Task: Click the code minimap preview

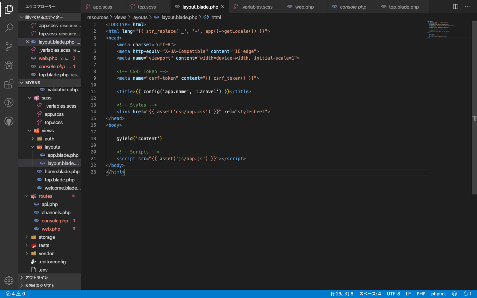Action: click(x=449, y=30)
